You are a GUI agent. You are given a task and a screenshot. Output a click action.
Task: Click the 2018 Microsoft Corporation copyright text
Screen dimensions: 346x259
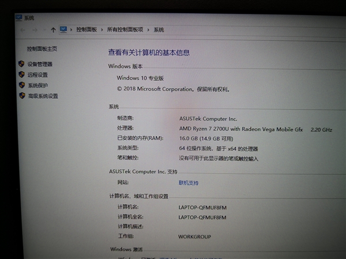click(173, 89)
